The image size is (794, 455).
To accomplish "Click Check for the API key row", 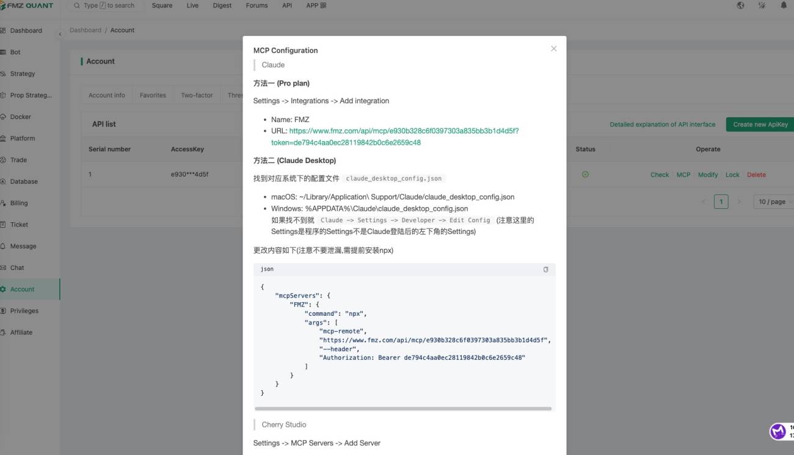I will (660, 175).
